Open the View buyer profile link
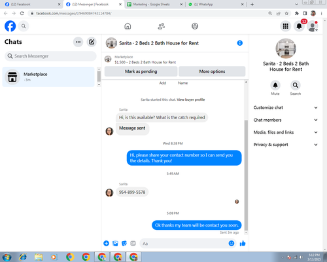The image size is (327, 262). coord(191,100)
